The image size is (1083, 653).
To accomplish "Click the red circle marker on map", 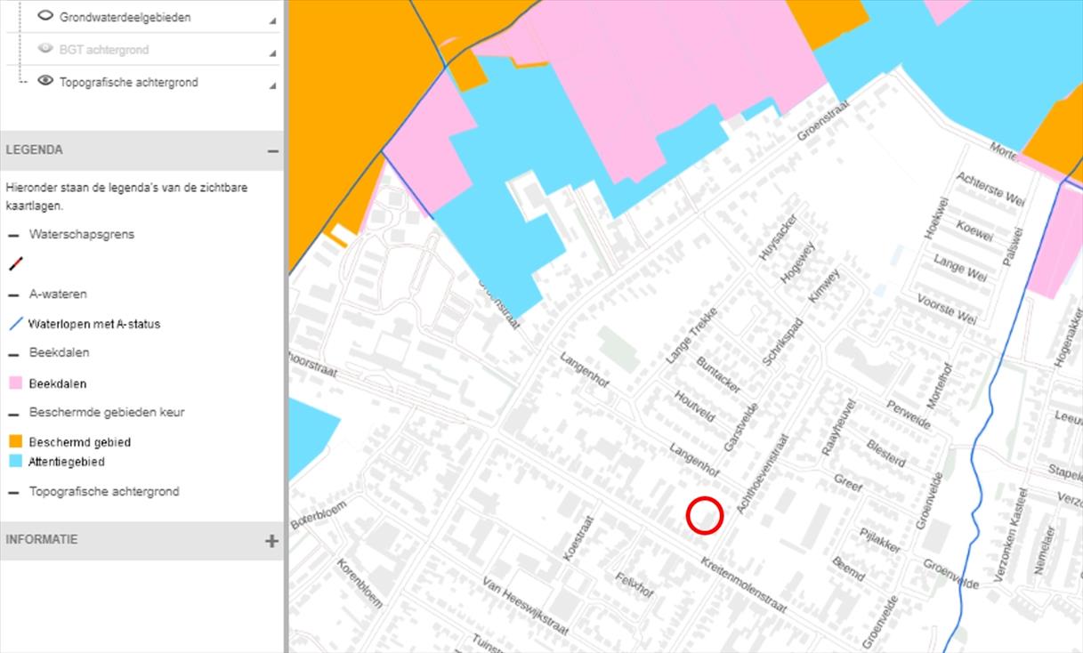I will coord(704,515).
